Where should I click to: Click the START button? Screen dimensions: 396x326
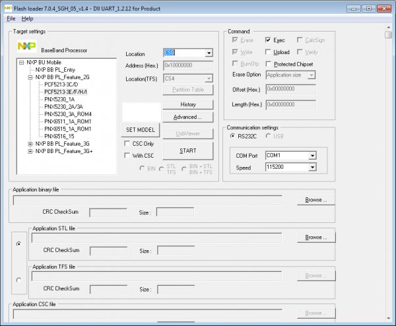tap(188, 150)
